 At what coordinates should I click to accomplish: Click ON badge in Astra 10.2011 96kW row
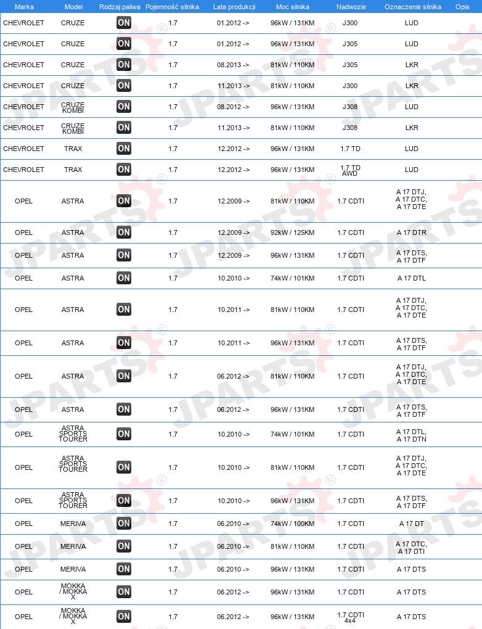point(124,343)
